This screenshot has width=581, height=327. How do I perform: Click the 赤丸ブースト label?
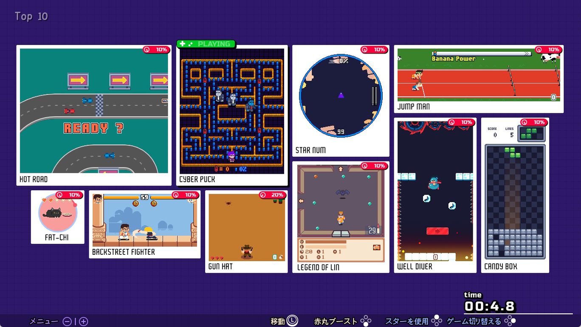336,321
